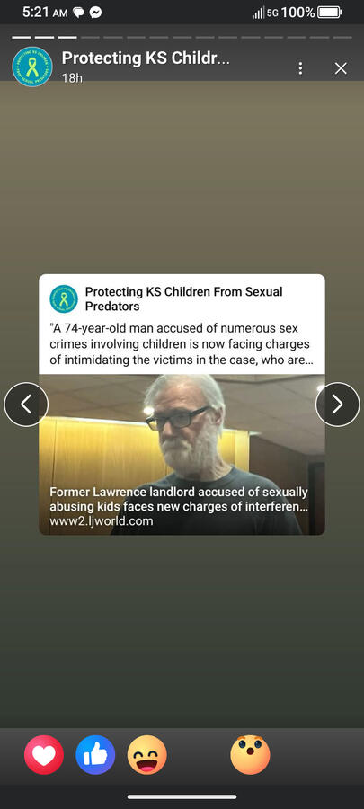Open shared post page avatar in card
The height and width of the screenshot is (809, 364).
64,298
